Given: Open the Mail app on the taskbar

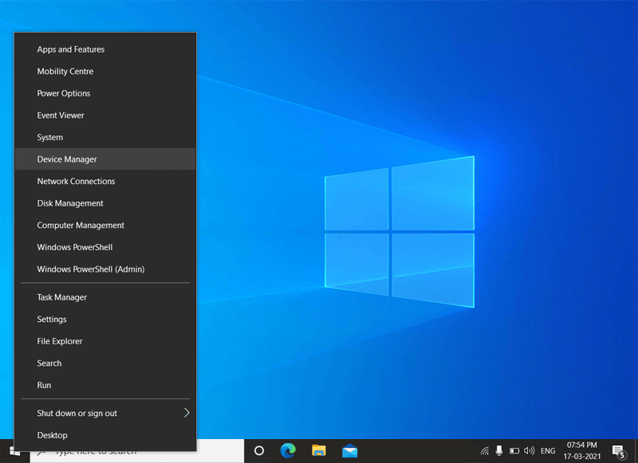Looking at the screenshot, I should 349,450.
